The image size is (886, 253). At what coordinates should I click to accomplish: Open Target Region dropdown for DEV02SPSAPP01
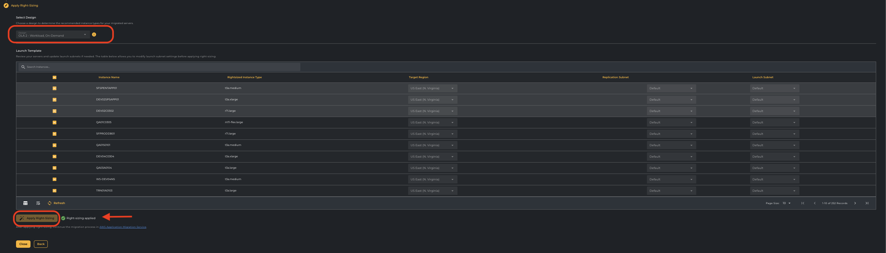pos(432,100)
